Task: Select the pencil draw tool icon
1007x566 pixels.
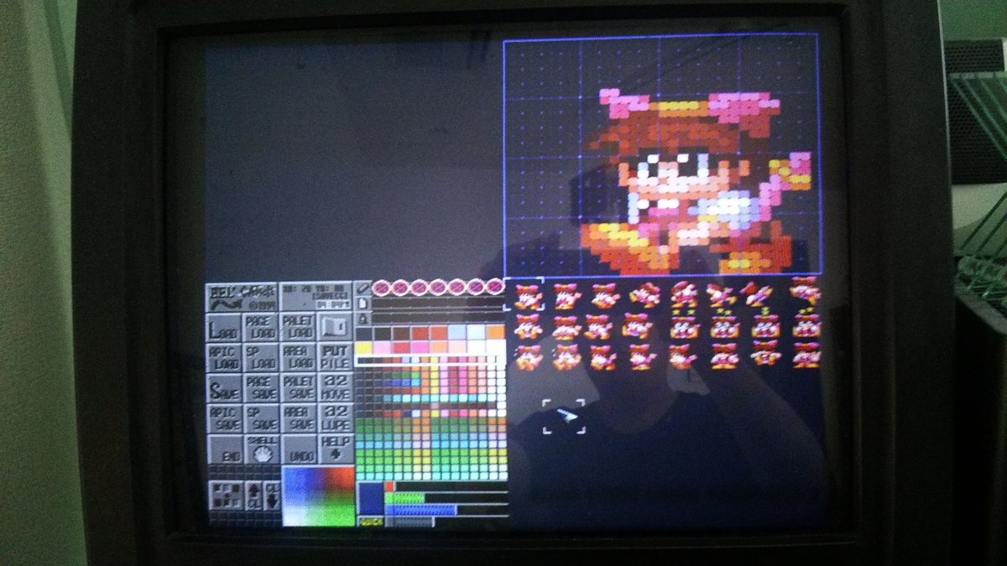Action: point(363,287)
